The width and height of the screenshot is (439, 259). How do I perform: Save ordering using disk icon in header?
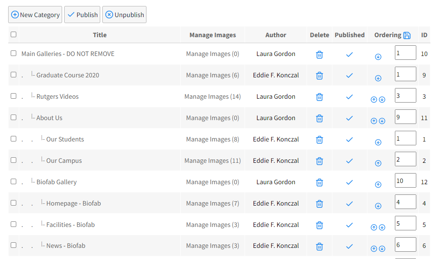pyautogui.click(x=407, y=35)
